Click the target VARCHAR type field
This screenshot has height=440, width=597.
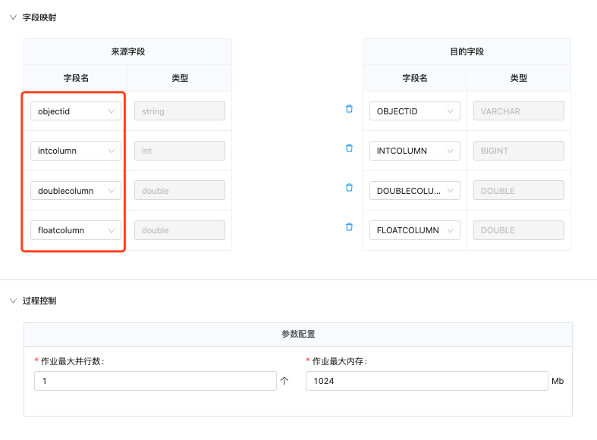click(518, 111)
